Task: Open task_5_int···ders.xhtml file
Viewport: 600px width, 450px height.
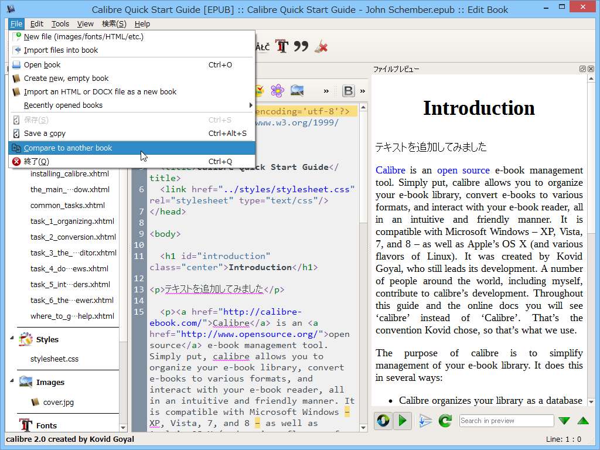Action: click(x=70, y=284)
